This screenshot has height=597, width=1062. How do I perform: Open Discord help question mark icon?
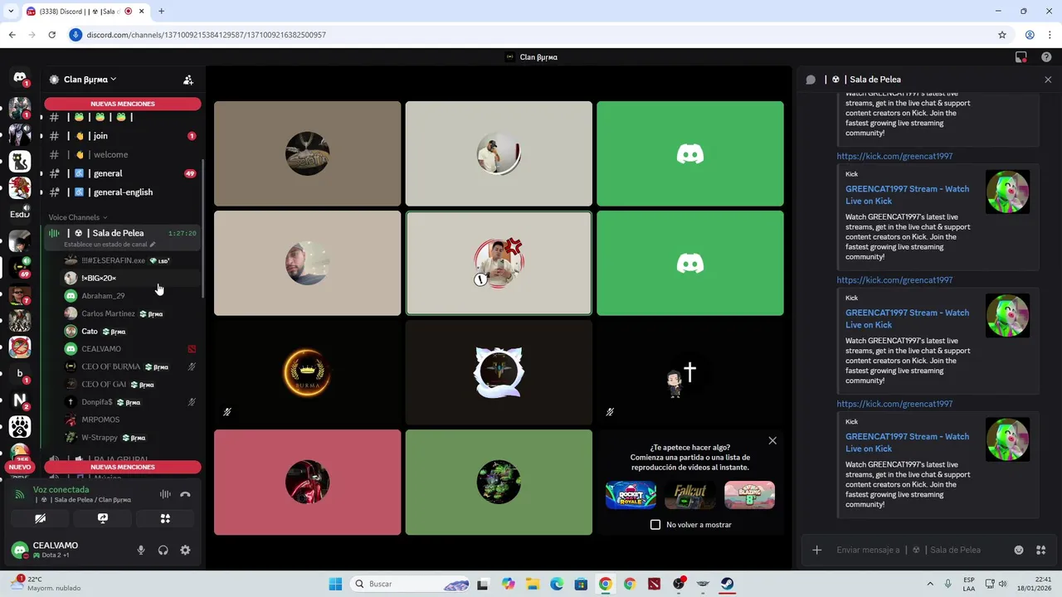1046,57
